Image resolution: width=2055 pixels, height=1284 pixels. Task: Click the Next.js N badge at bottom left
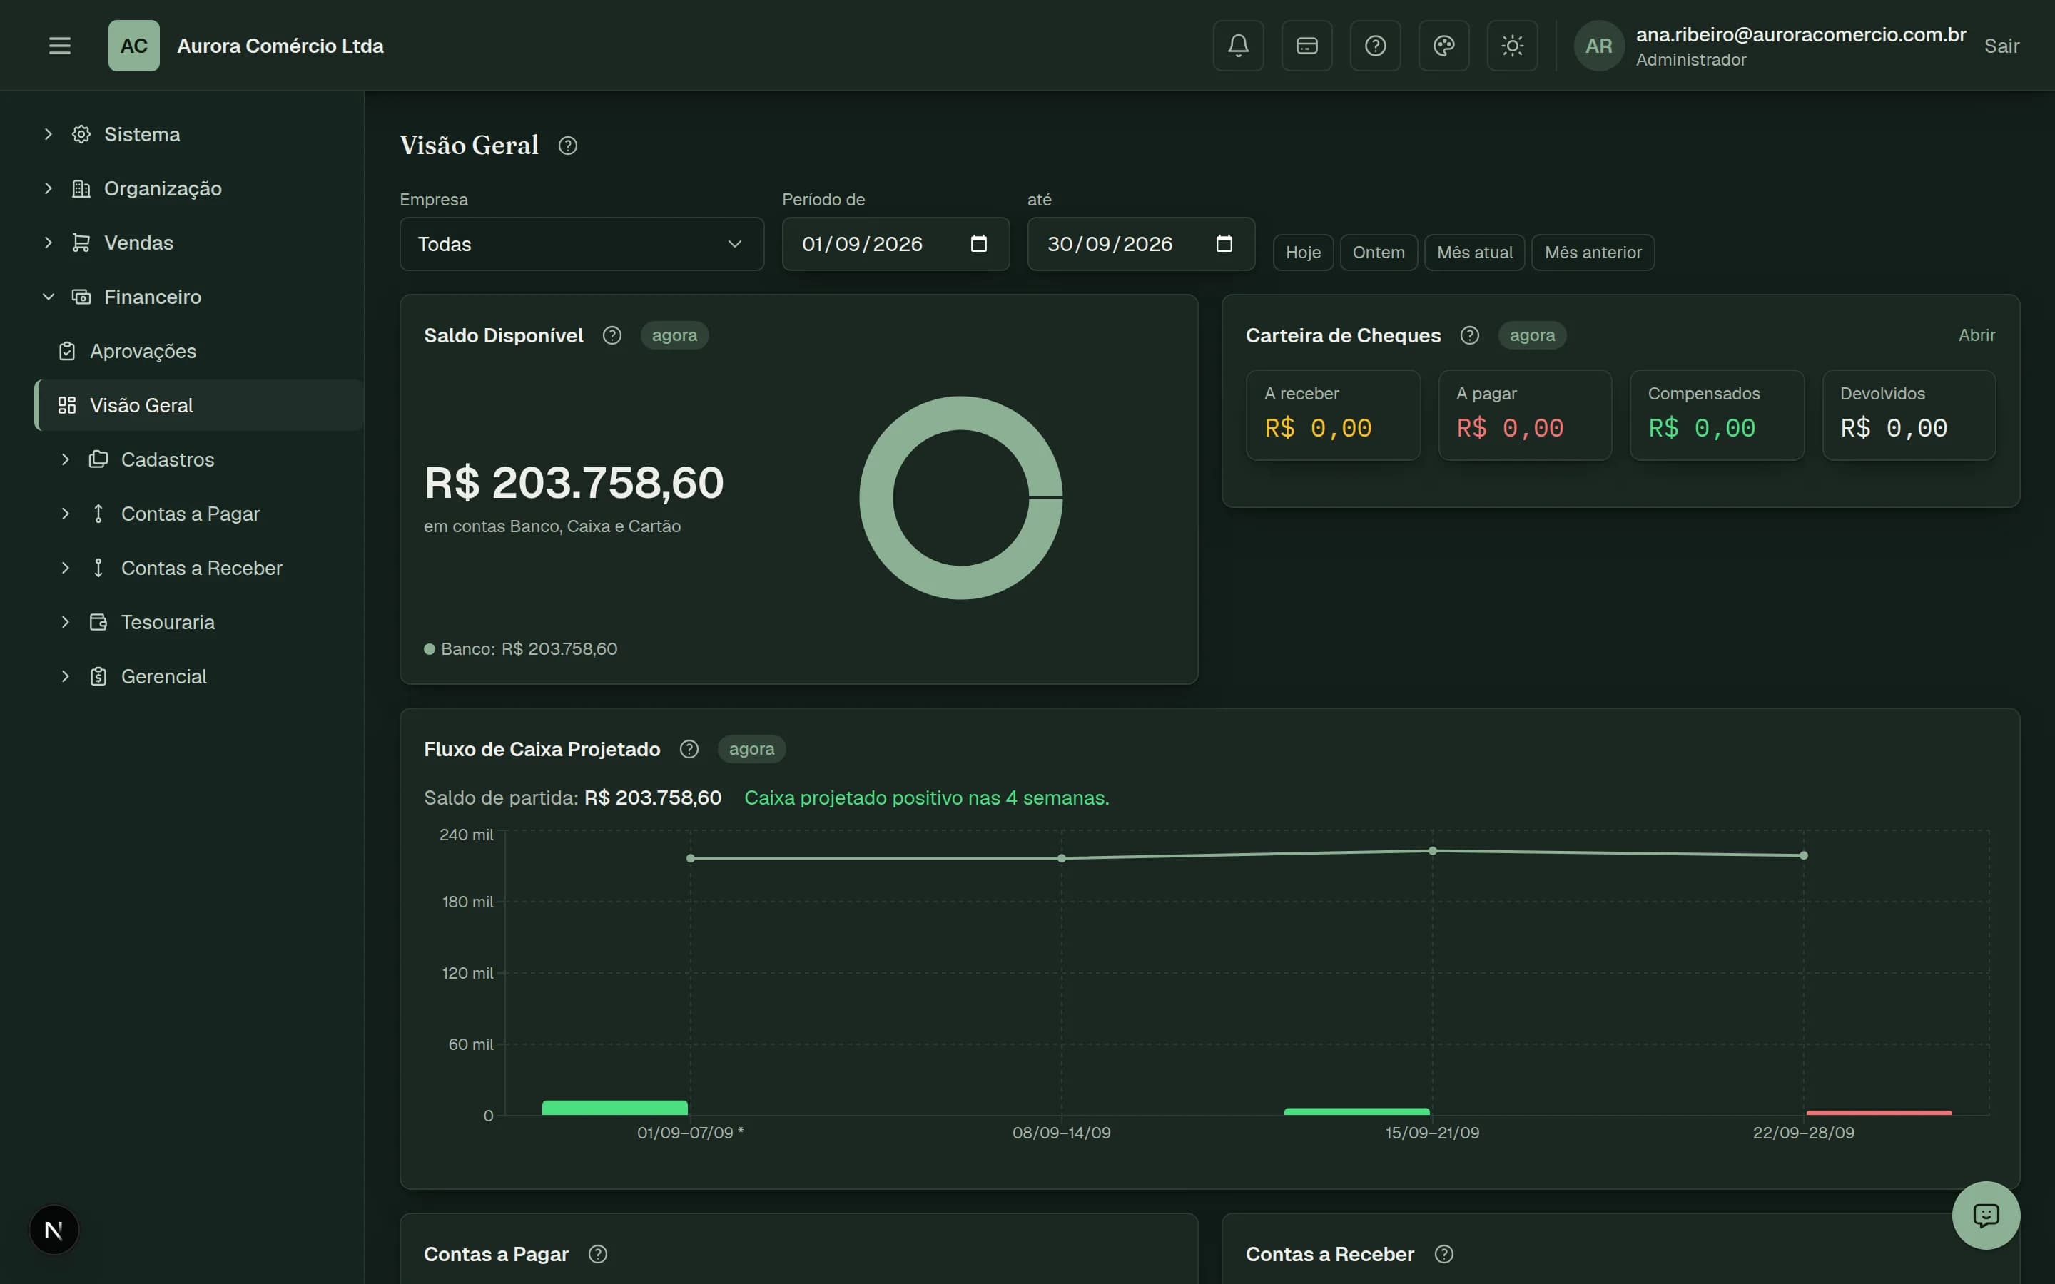[x=54, y=1230]
